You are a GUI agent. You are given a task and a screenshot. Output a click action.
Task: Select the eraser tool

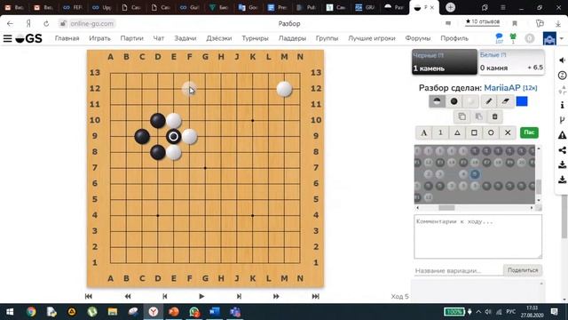pos(506,101)
